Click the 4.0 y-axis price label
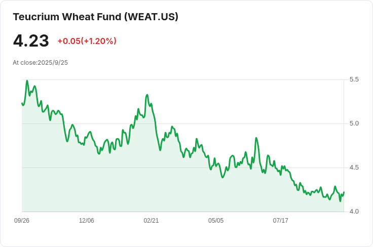 [x=354, y=212]
